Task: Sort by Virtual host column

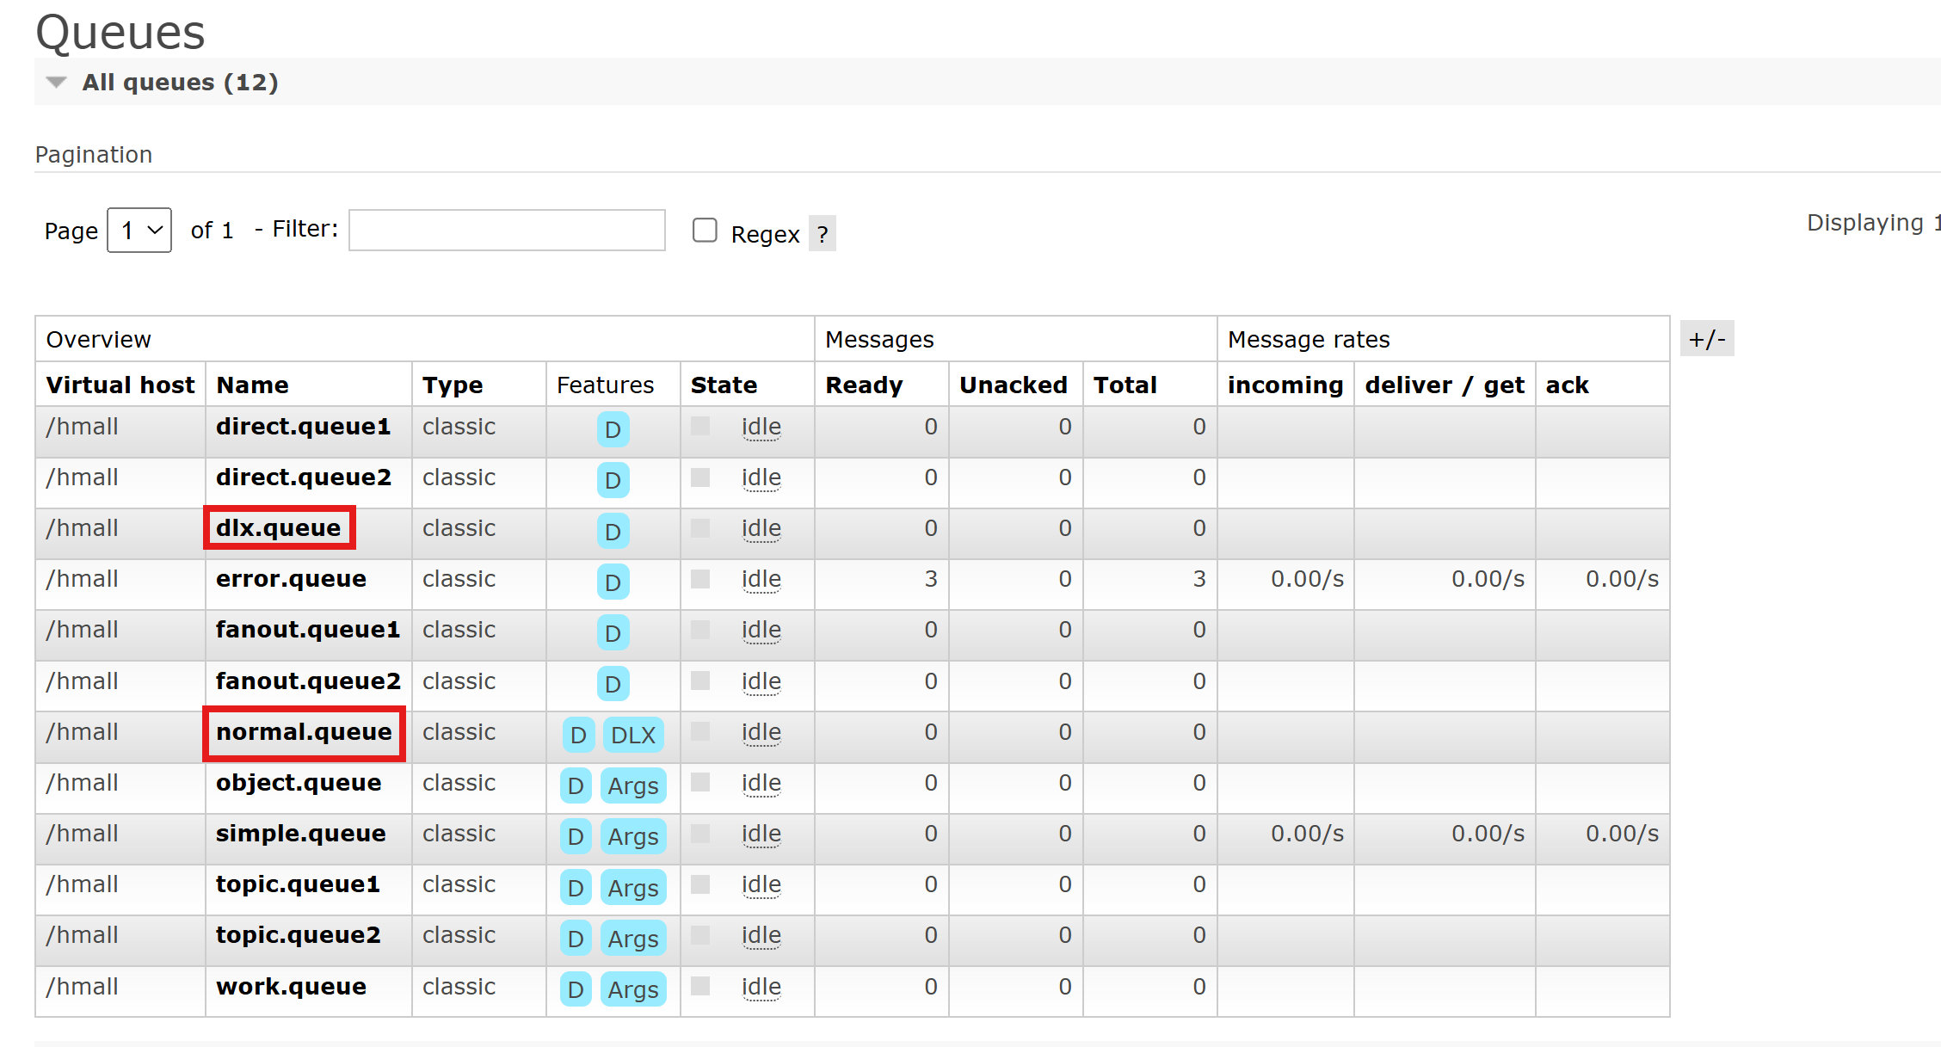Action: pyautogui.click(x=120, y=385)
